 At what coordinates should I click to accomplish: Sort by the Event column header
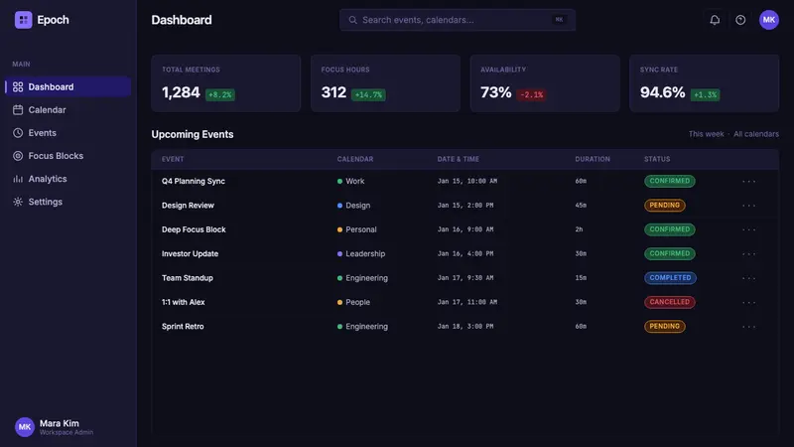(173, 159)
